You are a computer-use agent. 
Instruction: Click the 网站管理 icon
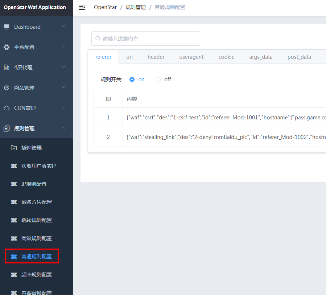7,88
